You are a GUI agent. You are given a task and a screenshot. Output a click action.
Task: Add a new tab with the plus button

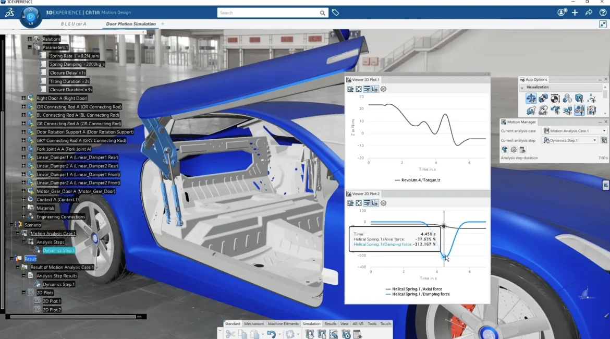click(x=163, y=24)
